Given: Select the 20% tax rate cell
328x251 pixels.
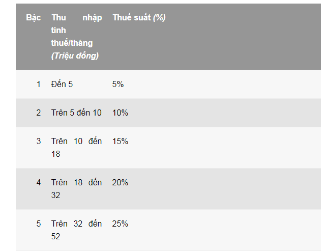Looking at the screenshot, I should [120, 183].
